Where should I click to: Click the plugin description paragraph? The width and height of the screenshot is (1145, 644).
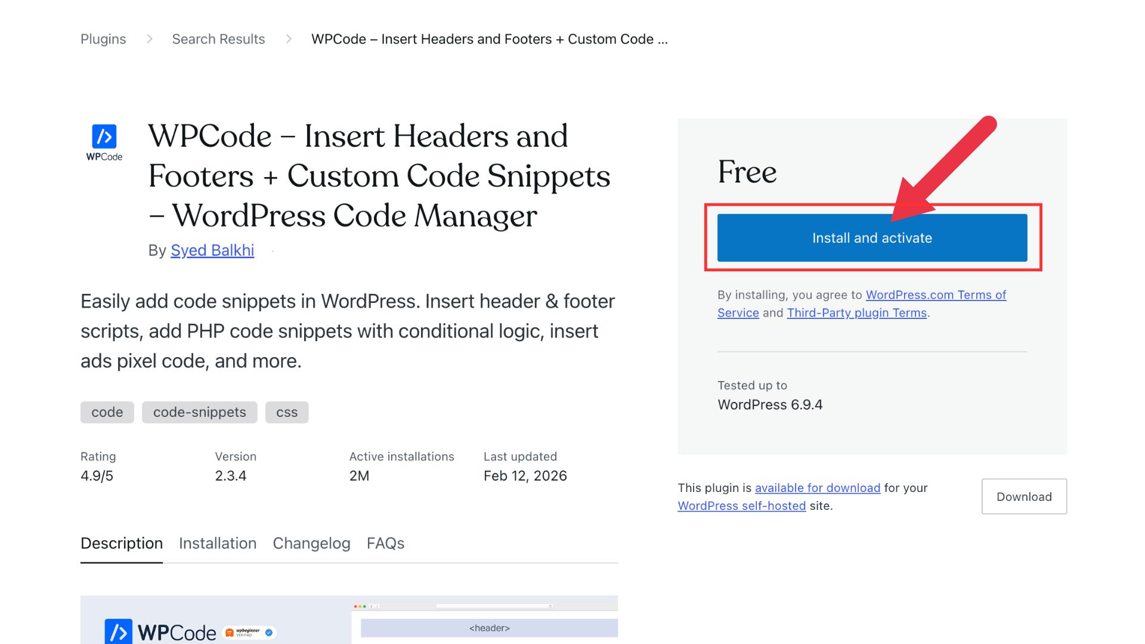(x=348, y=331)
